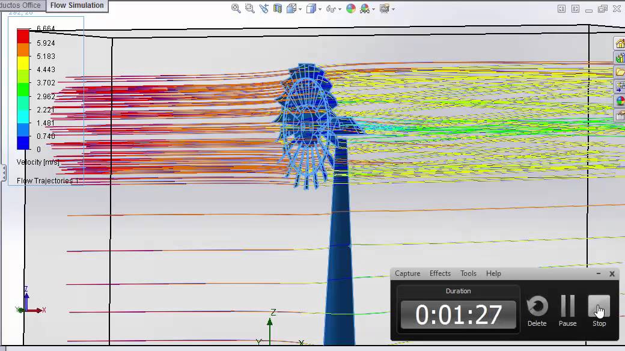Delete the current recording

(x=537, y=311)
